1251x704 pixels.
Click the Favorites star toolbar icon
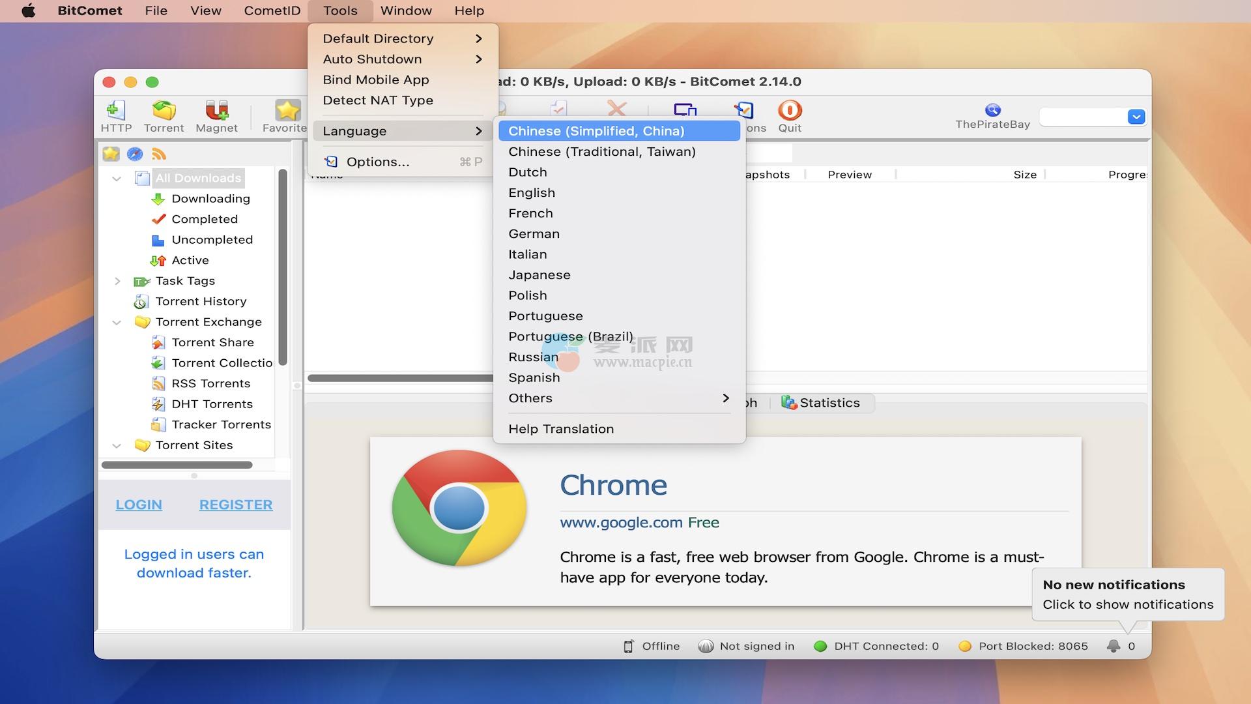click(287, 111)
